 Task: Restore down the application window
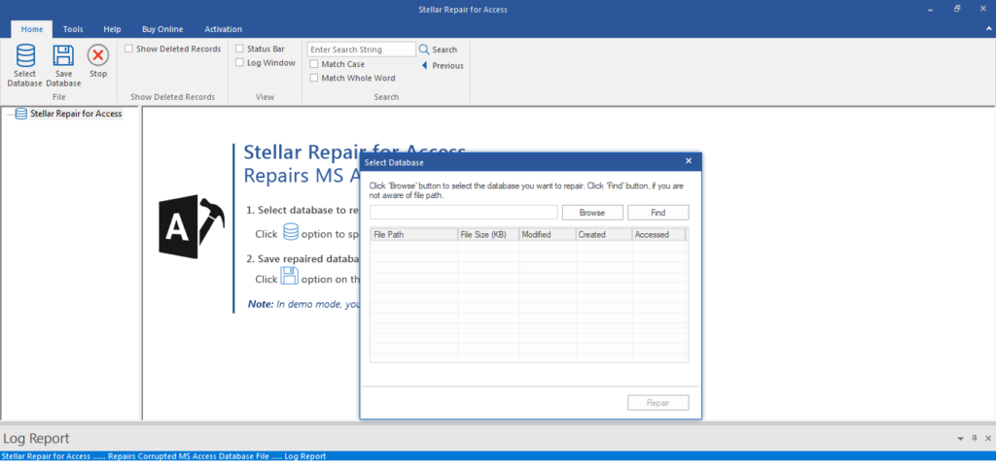[957, 10]
